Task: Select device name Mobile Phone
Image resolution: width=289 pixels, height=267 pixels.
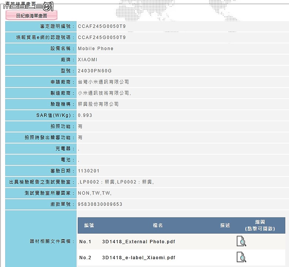Action: pos(96,48)
